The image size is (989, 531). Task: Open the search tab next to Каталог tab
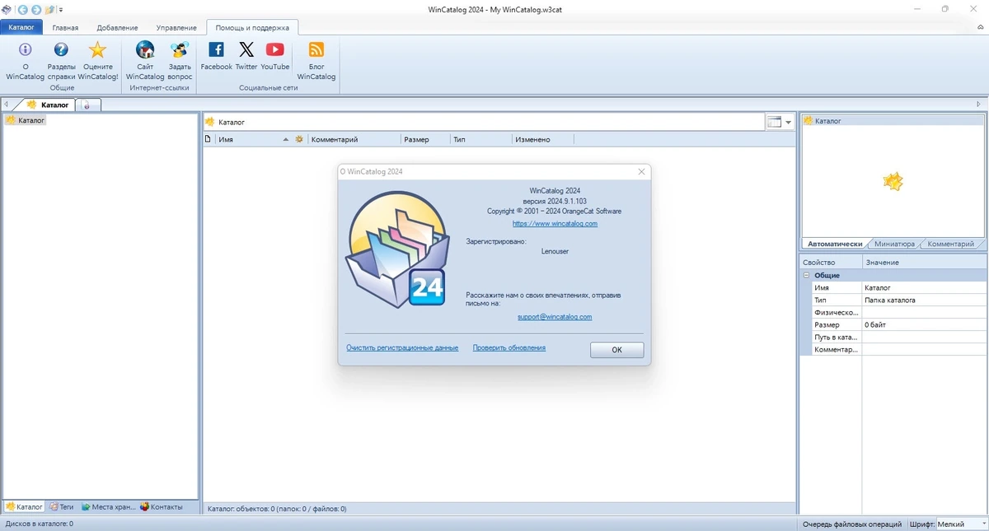pyautogui.click(x=87, y=105)
